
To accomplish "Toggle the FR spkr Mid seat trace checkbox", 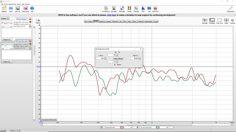I will click(102, 127).
